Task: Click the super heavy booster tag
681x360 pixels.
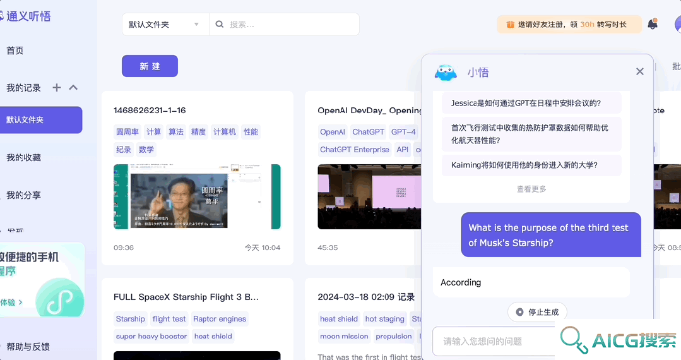Action: point(151,336)
